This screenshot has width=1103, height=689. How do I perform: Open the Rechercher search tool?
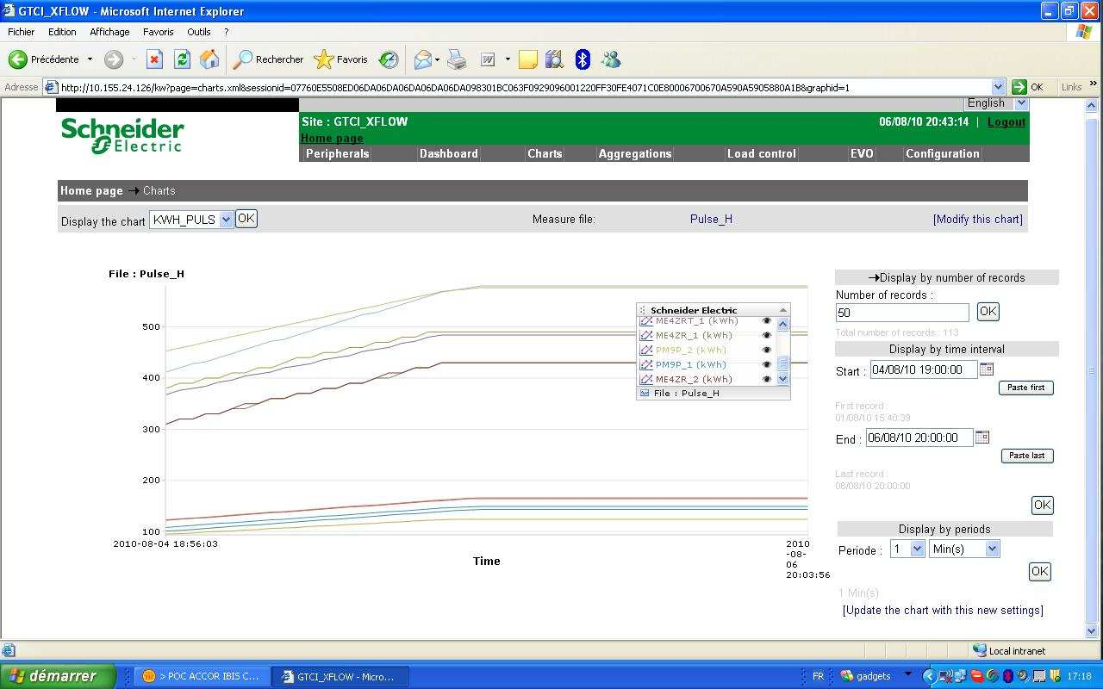269,59
